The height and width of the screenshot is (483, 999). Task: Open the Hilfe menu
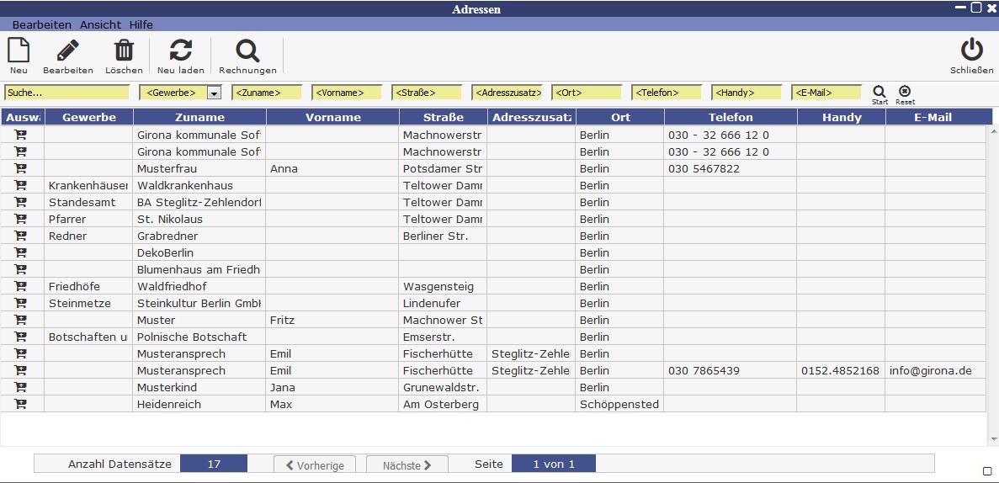pos(141,25)
